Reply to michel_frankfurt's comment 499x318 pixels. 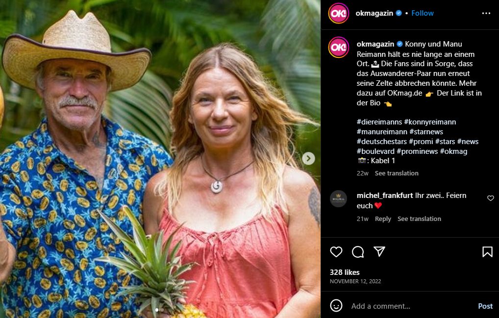tap(383, 219)
